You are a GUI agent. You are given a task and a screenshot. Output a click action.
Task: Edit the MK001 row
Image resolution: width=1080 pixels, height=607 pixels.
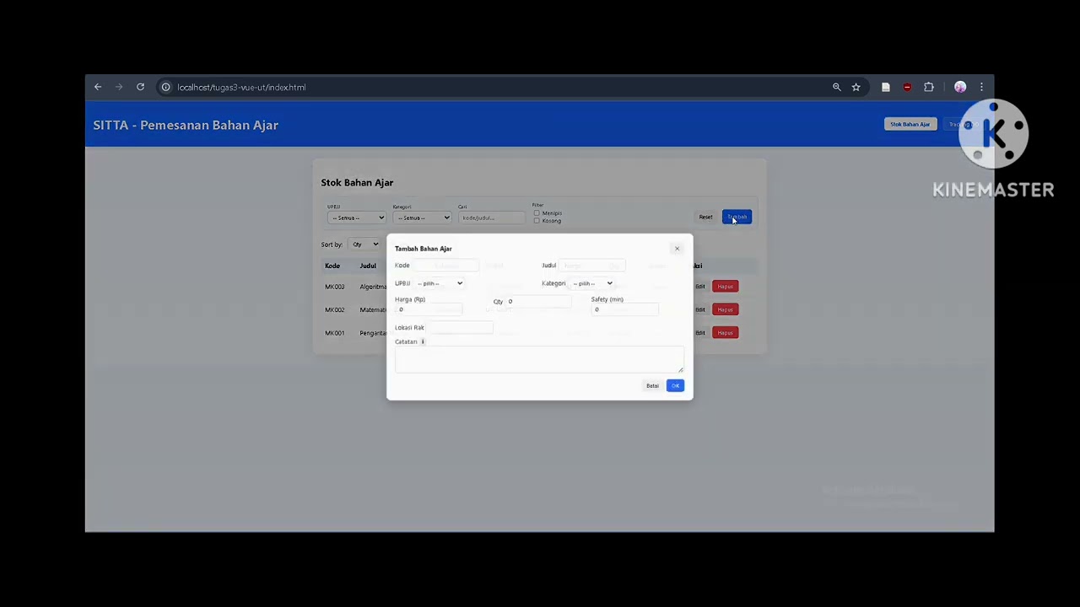click(699, 332)
